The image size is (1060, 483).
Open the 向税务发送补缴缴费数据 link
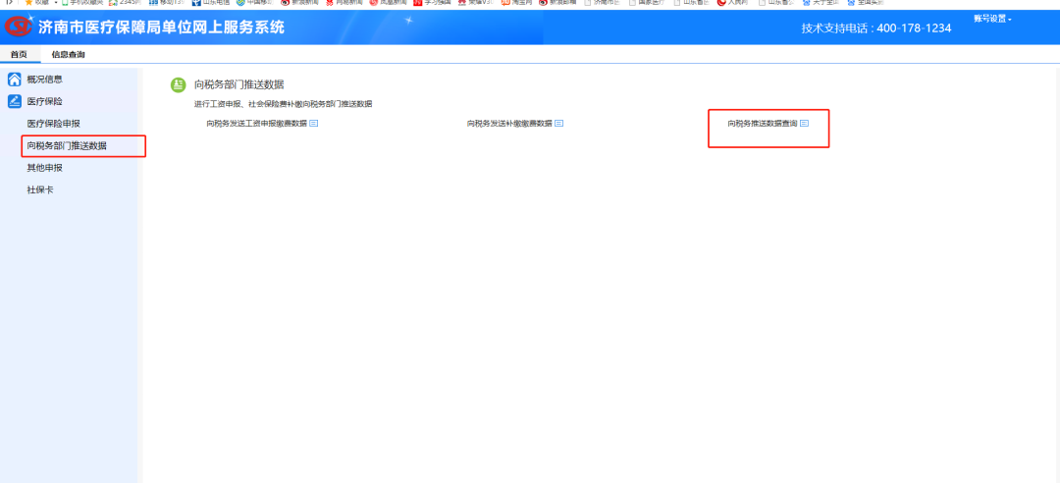[509, 123]
